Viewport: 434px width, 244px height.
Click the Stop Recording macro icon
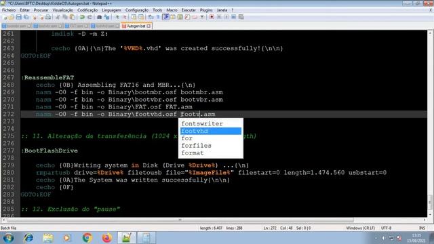[219, 17]
